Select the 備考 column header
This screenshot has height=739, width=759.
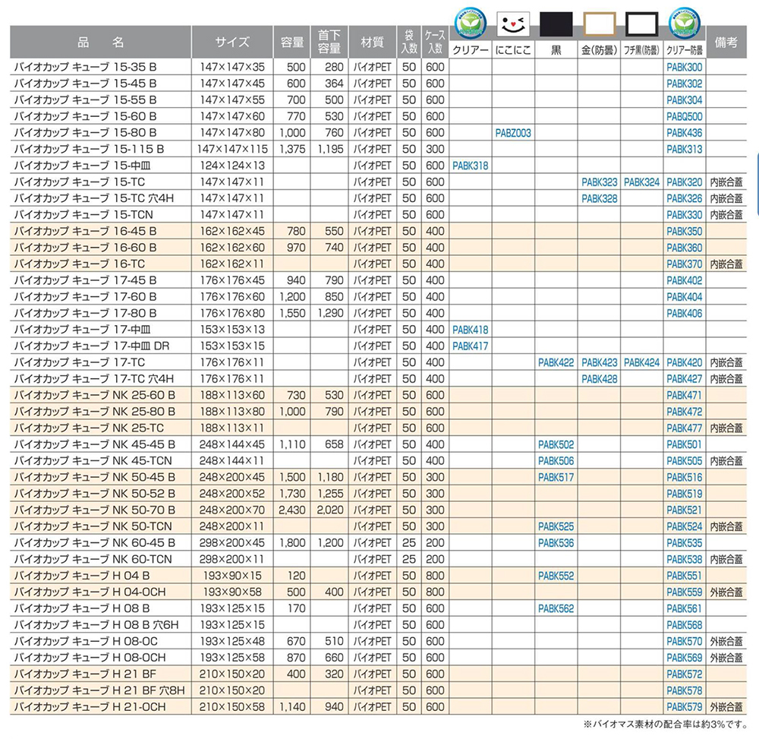(726, 42)
